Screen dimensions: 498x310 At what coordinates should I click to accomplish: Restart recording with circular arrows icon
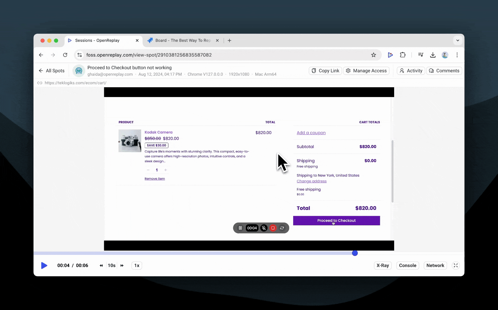282,228
